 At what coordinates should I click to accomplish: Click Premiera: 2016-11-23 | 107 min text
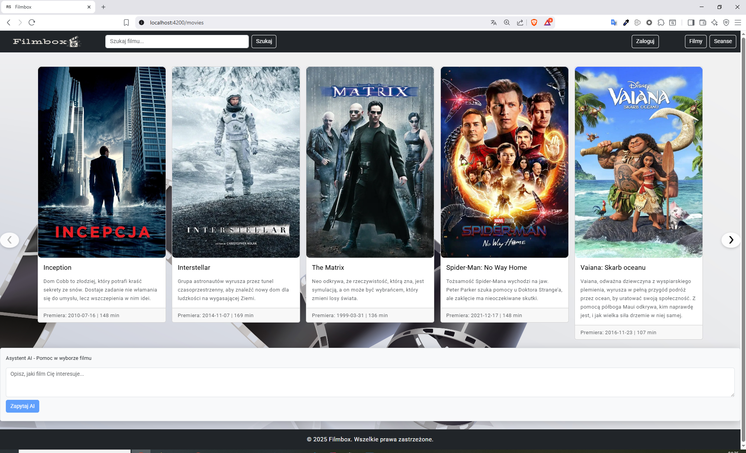(618, 332)
